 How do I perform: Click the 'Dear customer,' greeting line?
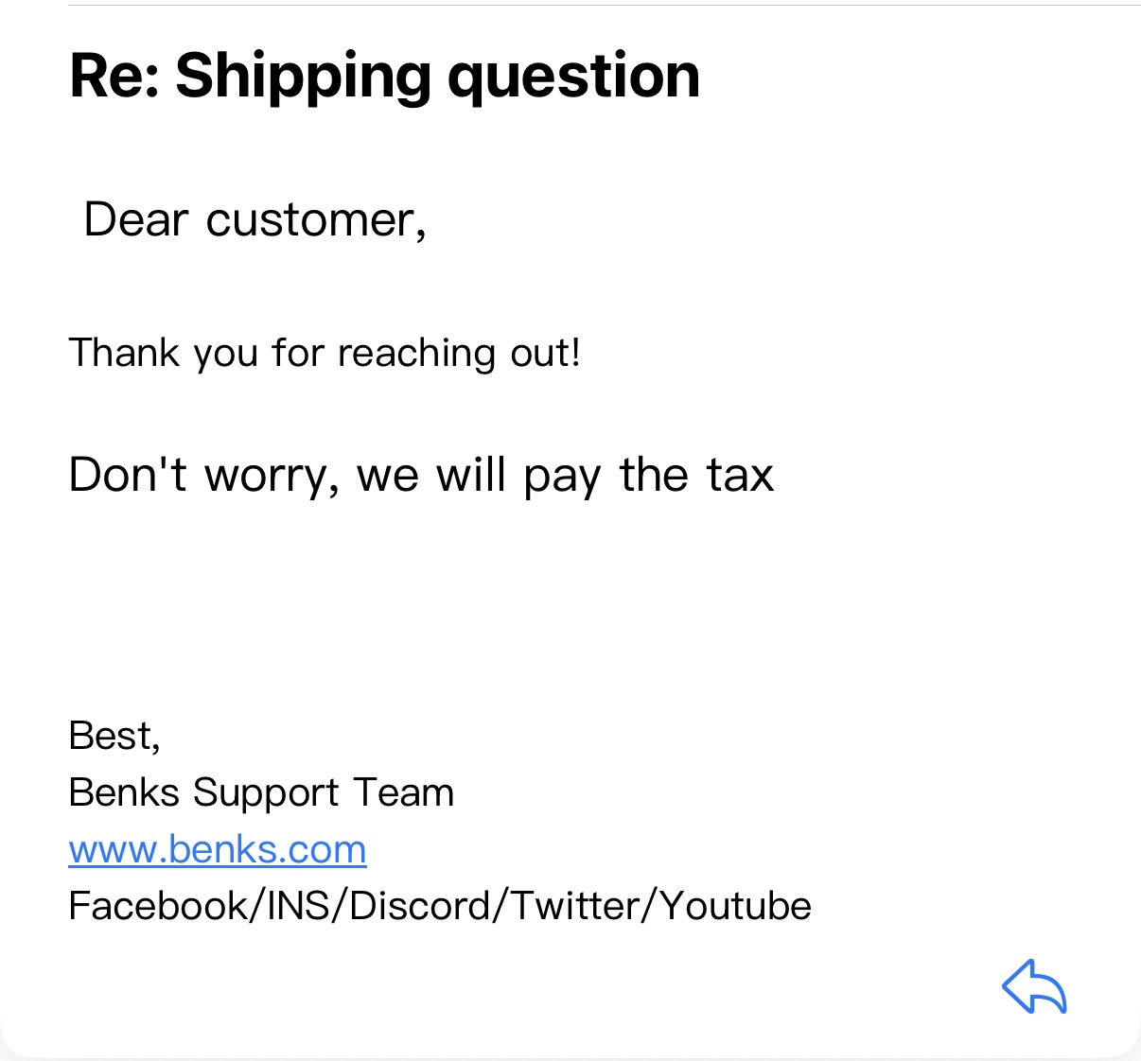(x=255, y=220)
